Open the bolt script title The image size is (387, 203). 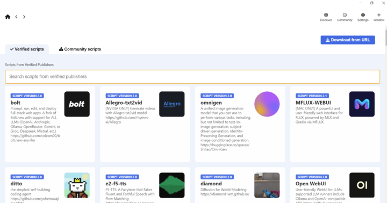pos(15,103)
